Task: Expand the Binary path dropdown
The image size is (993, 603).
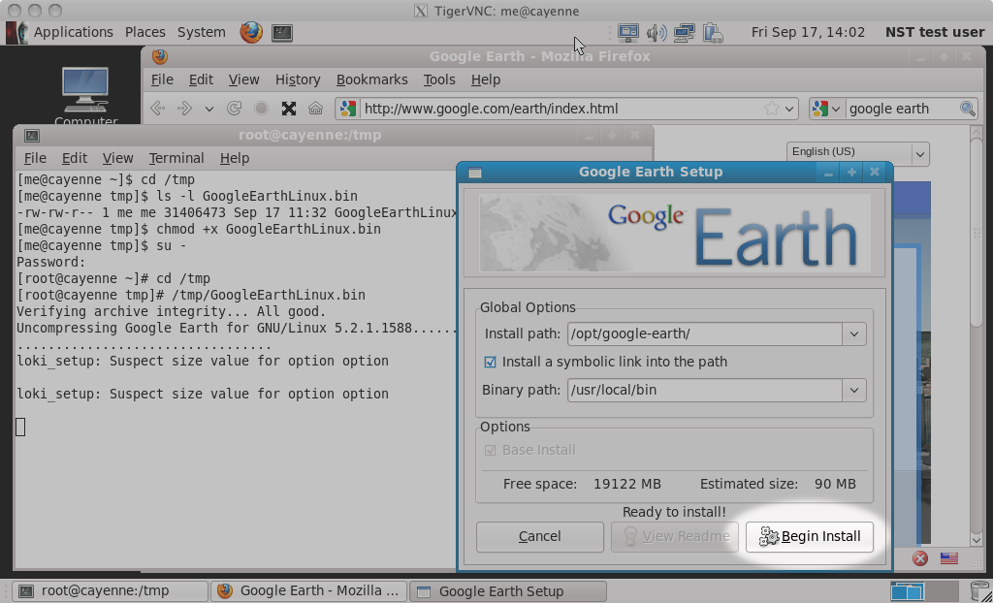Action: (x=853, y=390)
